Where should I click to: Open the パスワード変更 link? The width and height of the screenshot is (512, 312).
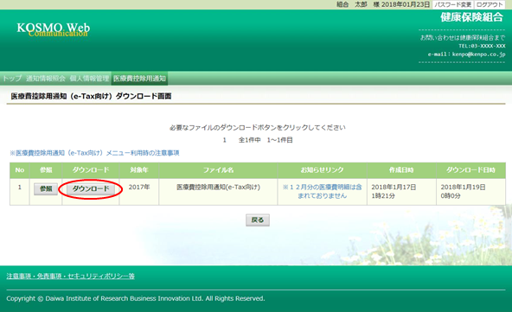[452, 4]
